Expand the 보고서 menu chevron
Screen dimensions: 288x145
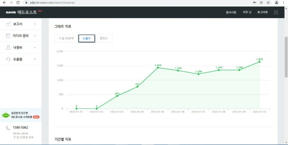click(35, 24)
